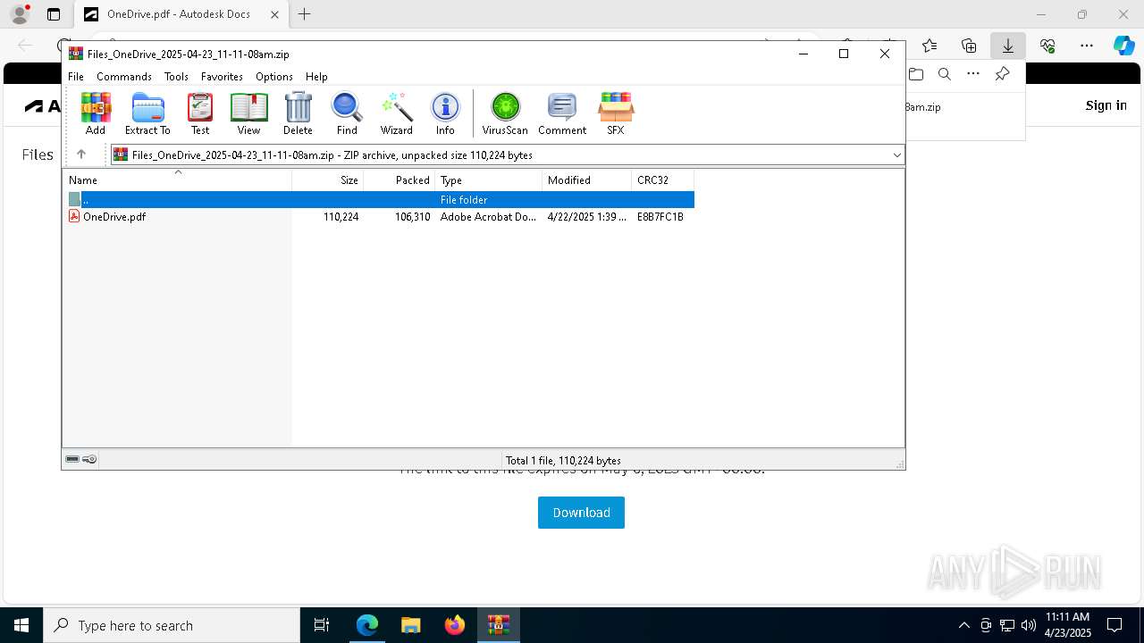Click the OneDrive.pdf file icon

coord(75,216)
